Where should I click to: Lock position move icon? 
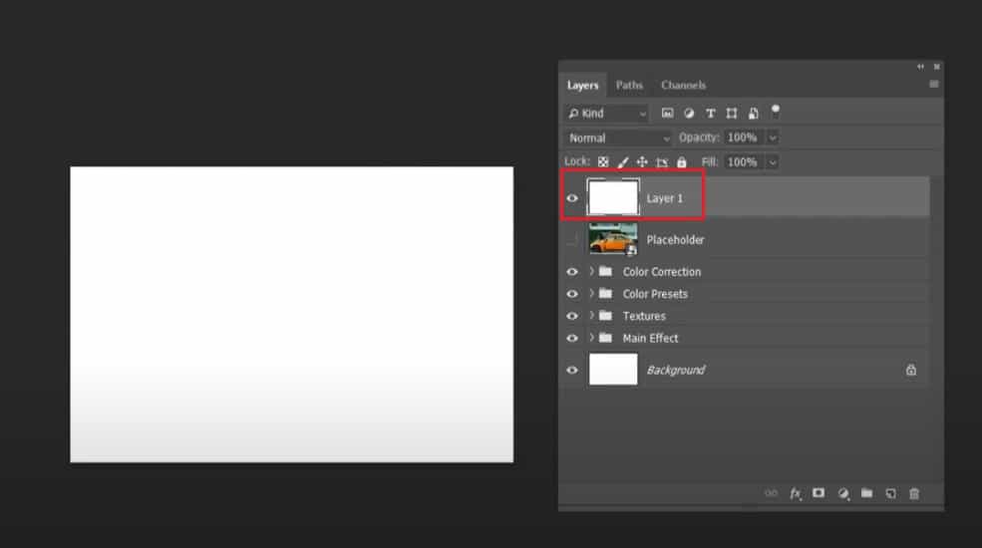[x=642, y=162]
